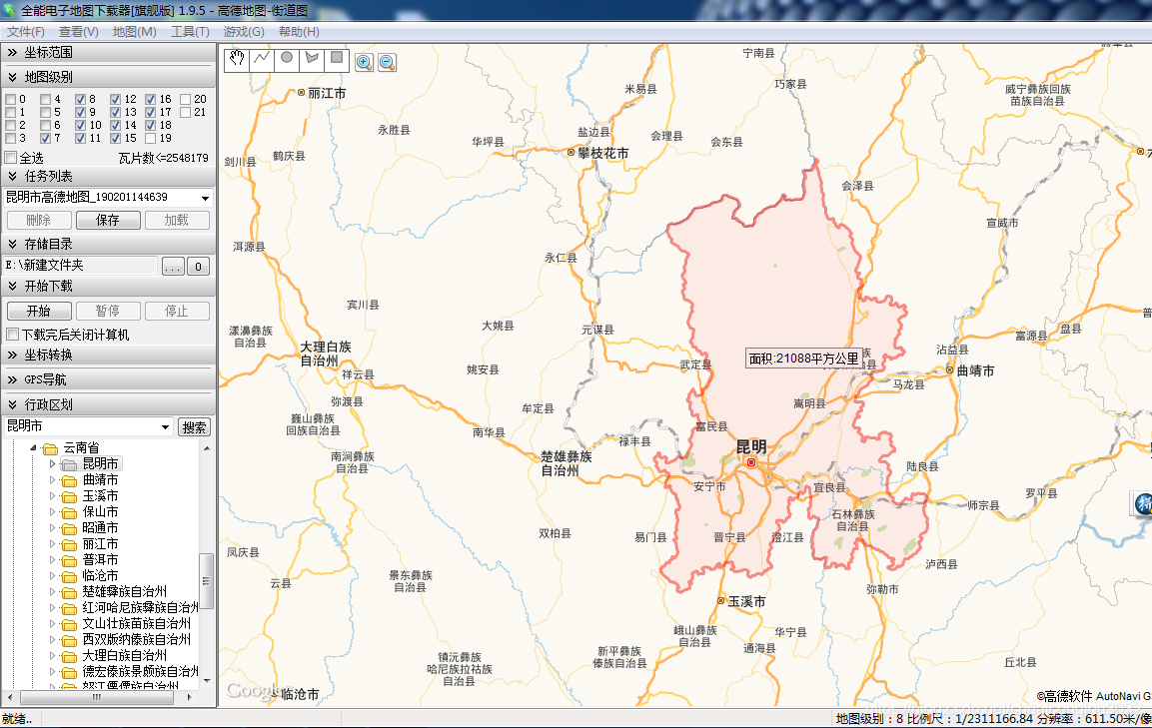Select the polyline drawing tool
The height and width of the screenshot is (728, 1152).
tap(262, 58)
